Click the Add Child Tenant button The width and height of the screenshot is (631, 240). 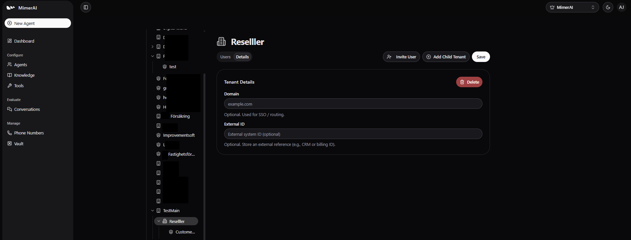pyautogui.click(x=446, y=57)
